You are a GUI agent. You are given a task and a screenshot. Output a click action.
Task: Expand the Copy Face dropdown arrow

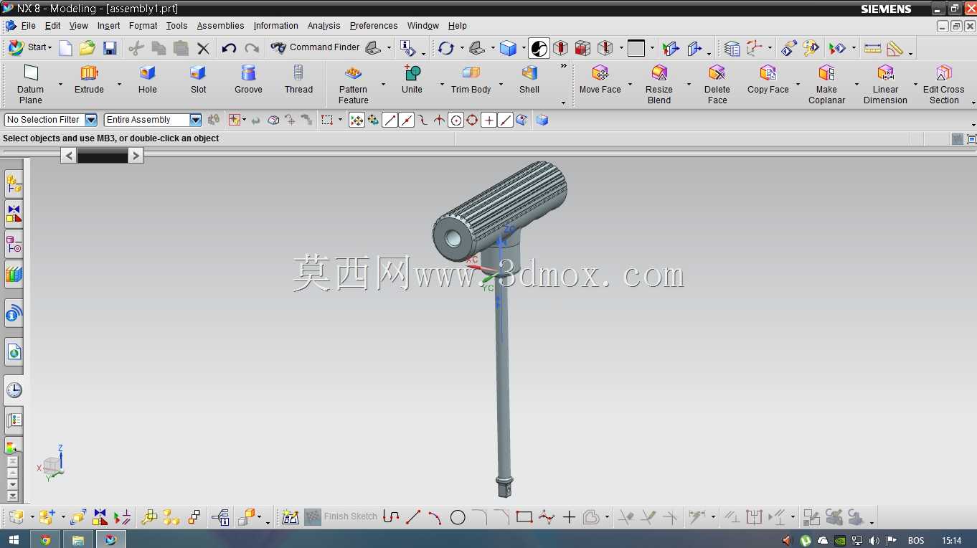tap(798, 85)
